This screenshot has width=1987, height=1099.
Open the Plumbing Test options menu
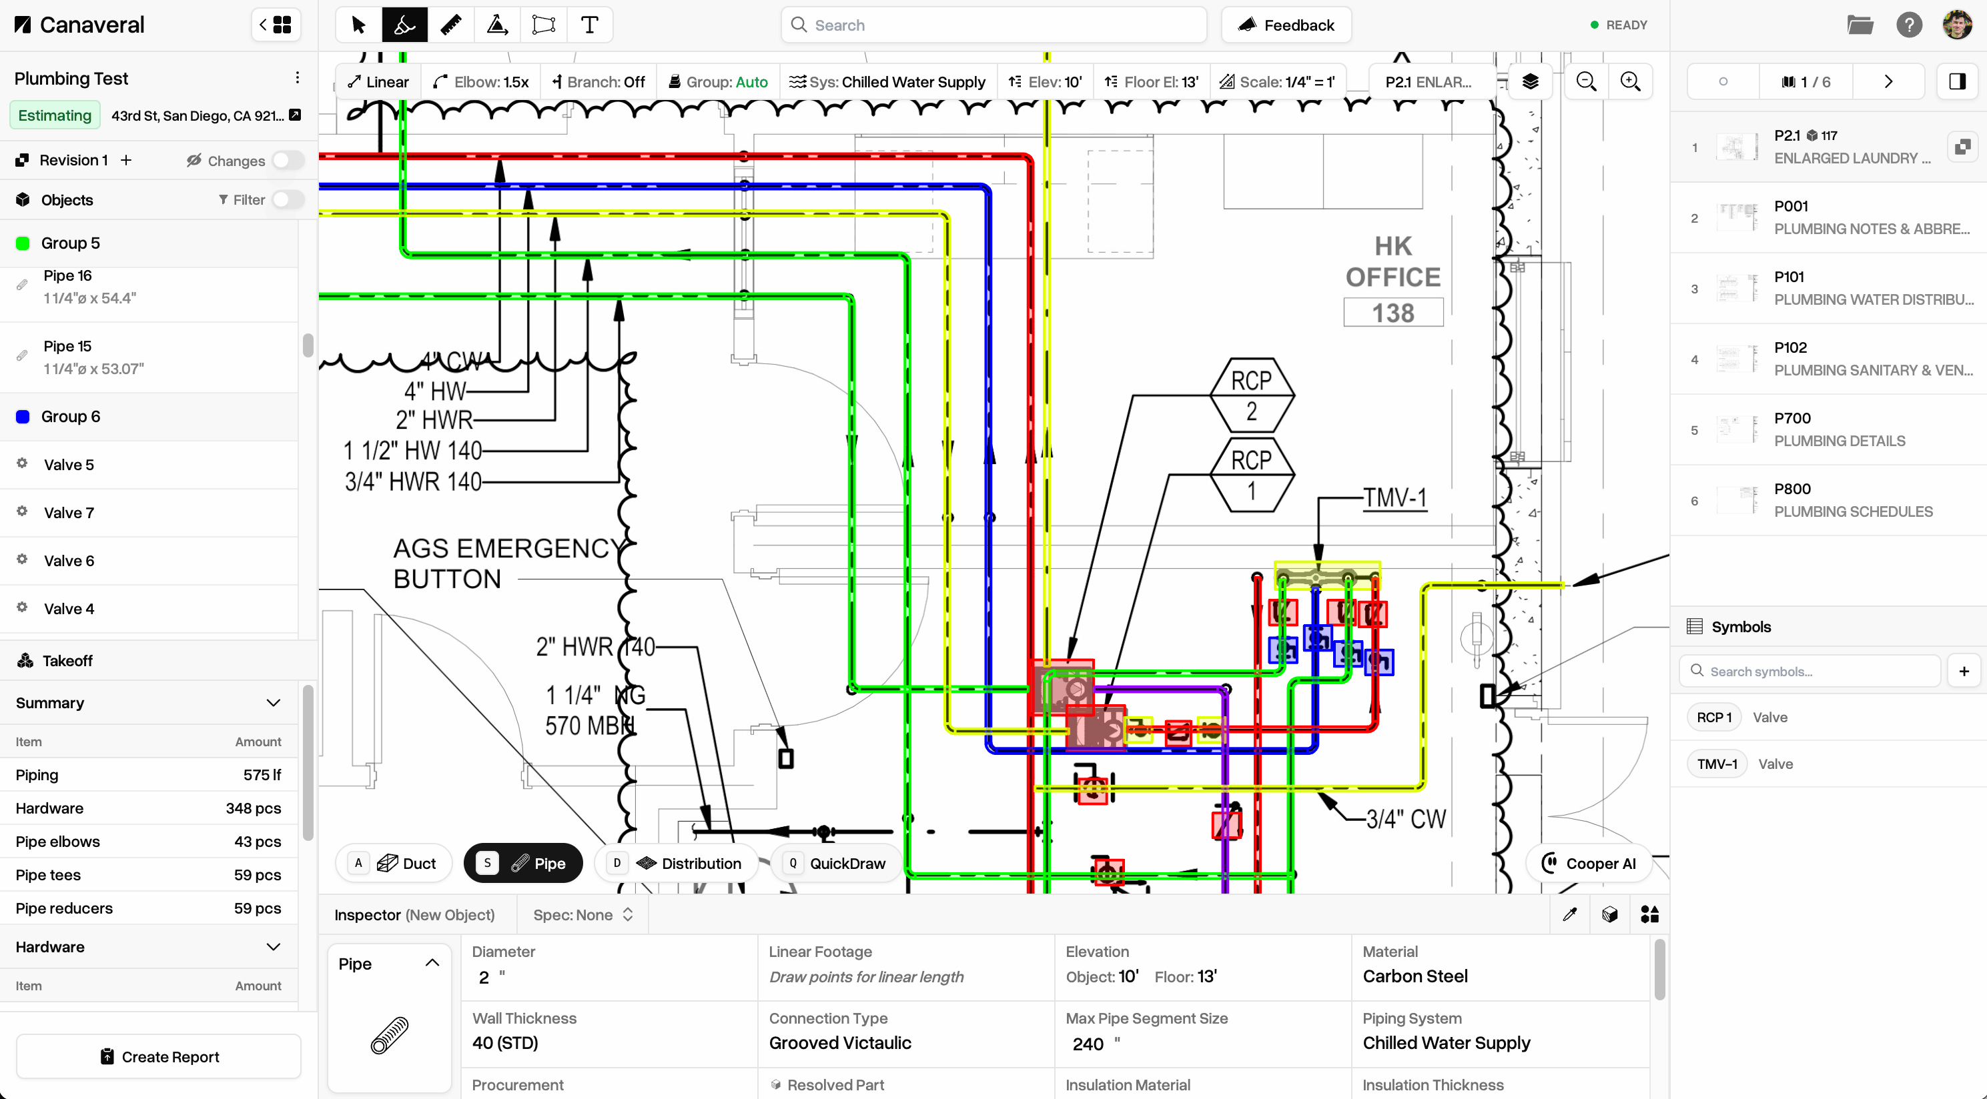pyautogui.click(x=297, y=78)
